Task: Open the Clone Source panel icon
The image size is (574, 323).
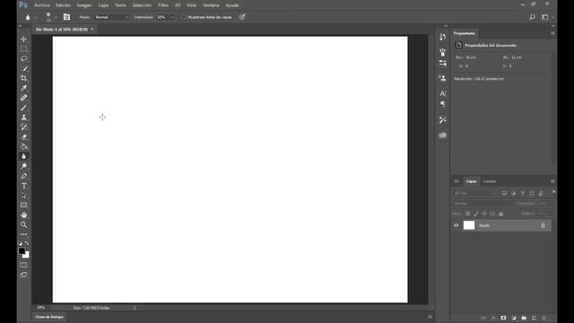Action: pyautogui.click(x=442, y=78)
